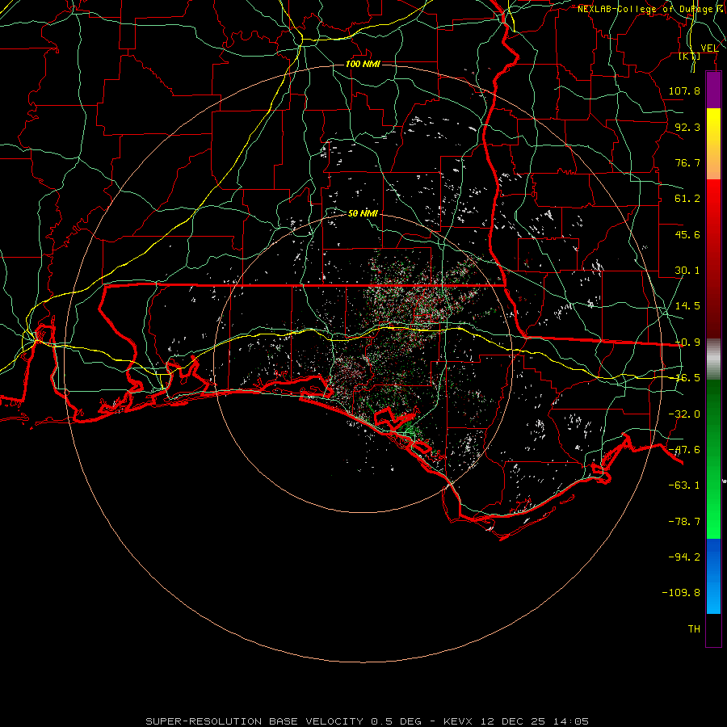Click the Super-Resolution Base Velocity caption text
727x727 pixels.
(x=368, y=721)
